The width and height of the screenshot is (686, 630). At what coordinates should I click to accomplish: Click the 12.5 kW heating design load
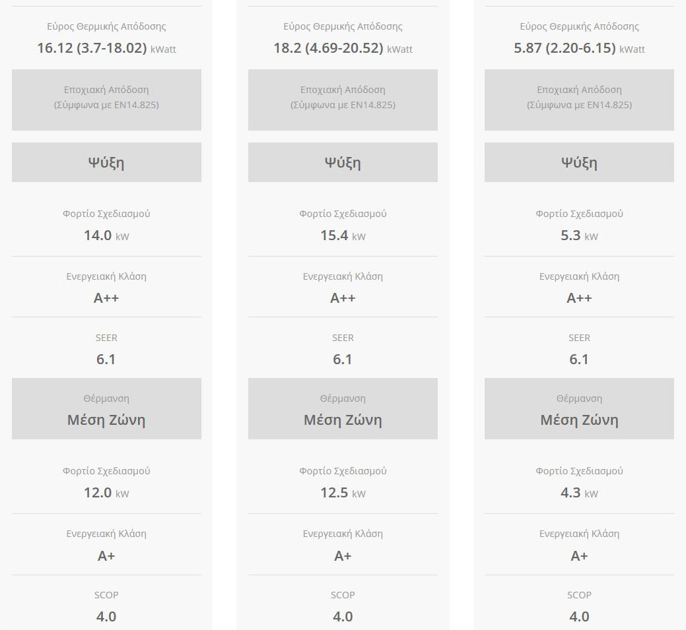point(343,493)
